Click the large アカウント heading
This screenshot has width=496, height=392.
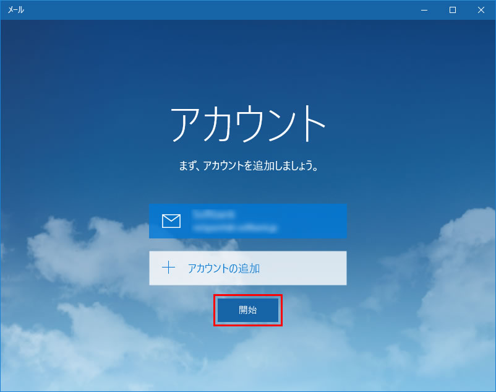pyautogui.click(x=247, y=124)
